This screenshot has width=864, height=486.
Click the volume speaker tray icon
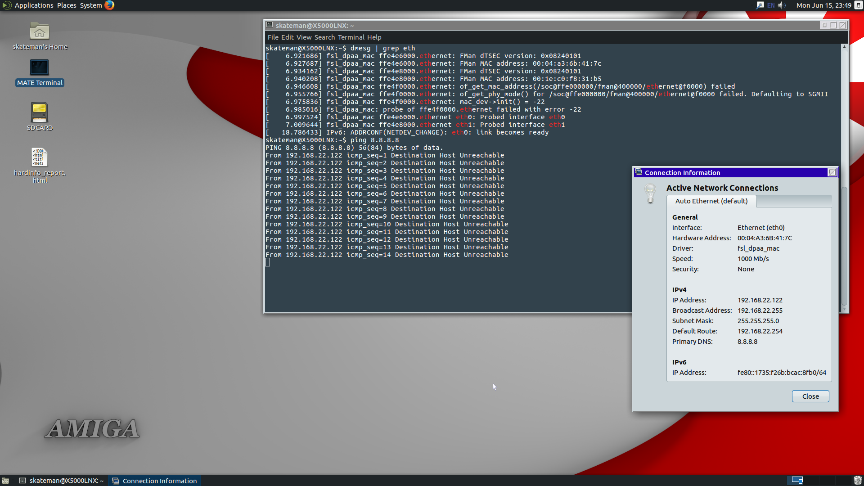782,5
